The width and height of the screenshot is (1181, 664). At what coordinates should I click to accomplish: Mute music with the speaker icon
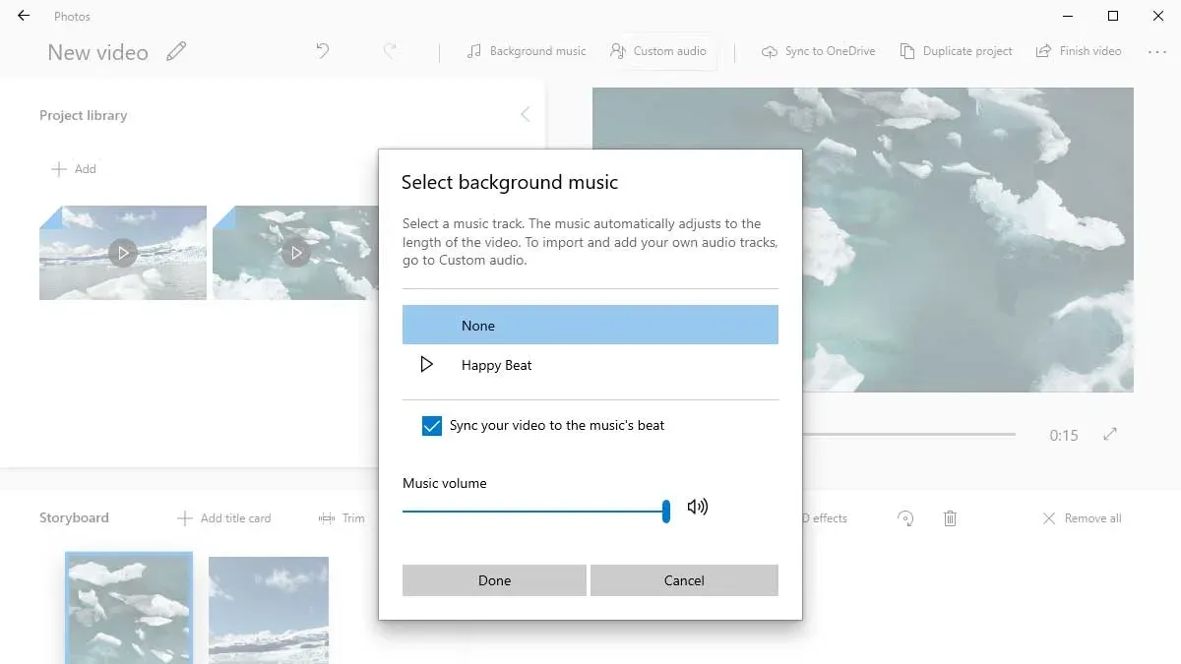point(698,508)
